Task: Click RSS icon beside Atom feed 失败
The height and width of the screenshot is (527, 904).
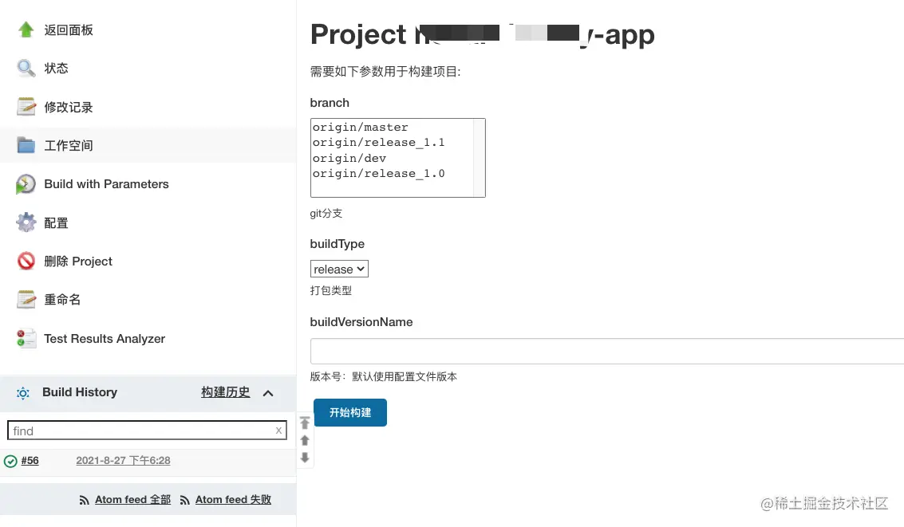Action: click(184, 501)
